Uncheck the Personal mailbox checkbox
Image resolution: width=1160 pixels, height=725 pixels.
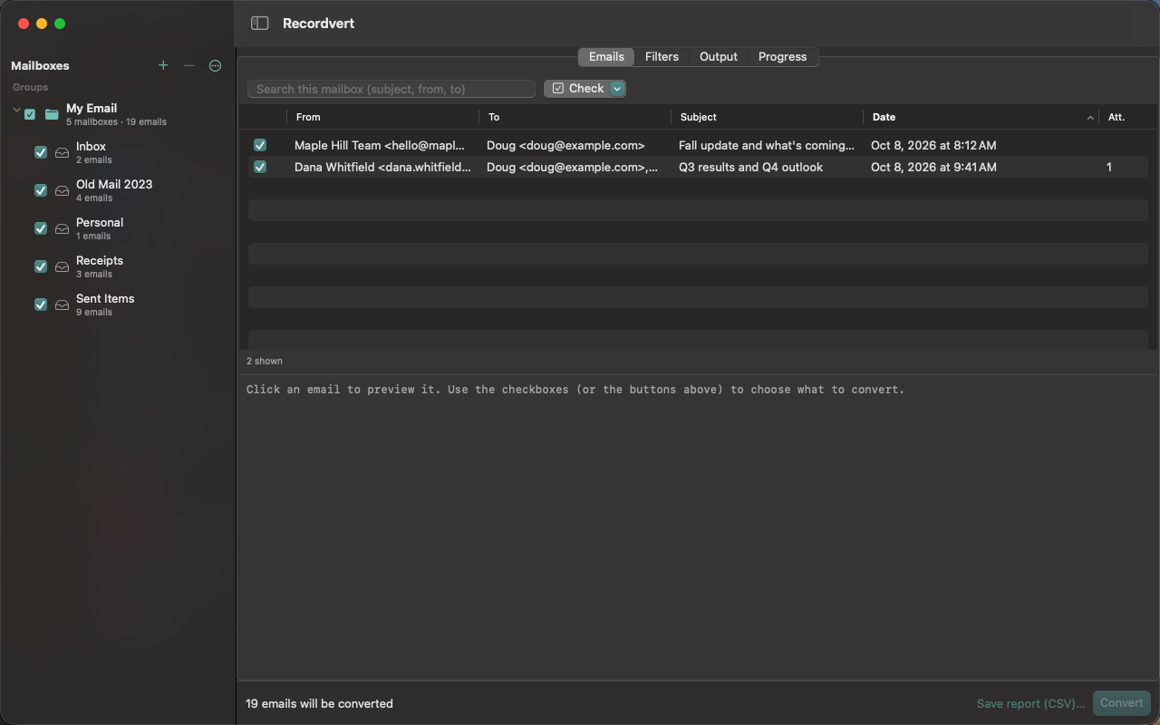[x=40, y=228]
